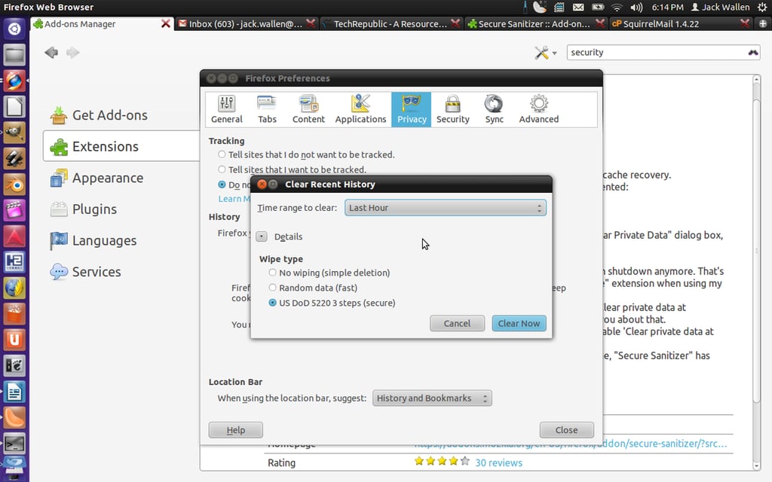Image resolution: width=772 pixels, height=482 pixels.
Task: Switch to the Secure Sanitizer browser tab
Action: point(535,23)
